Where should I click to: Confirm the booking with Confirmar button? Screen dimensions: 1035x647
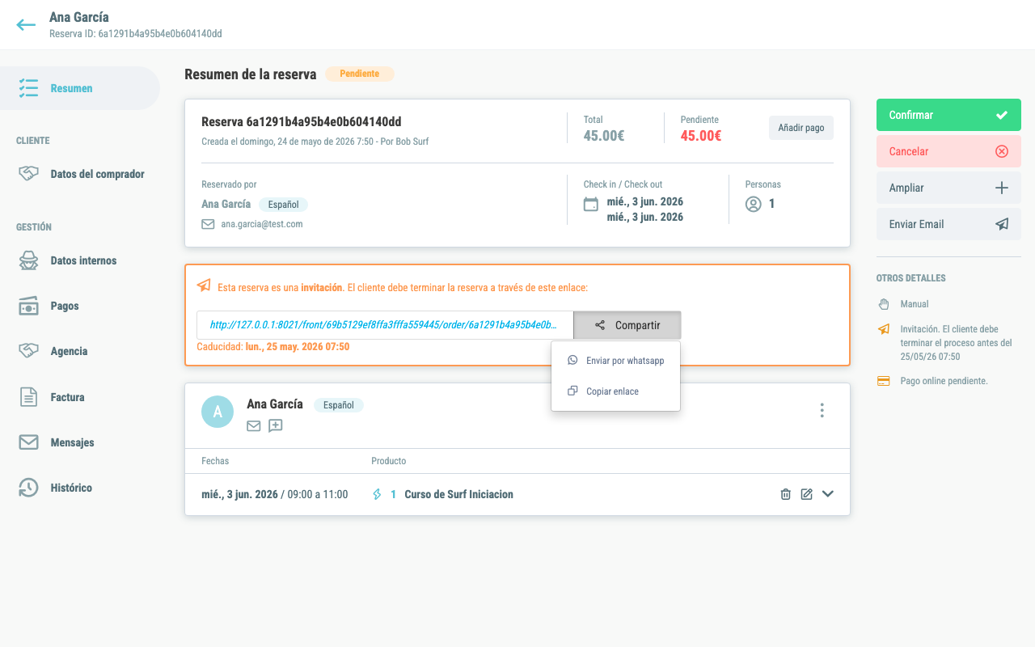[x=948, y=115]
